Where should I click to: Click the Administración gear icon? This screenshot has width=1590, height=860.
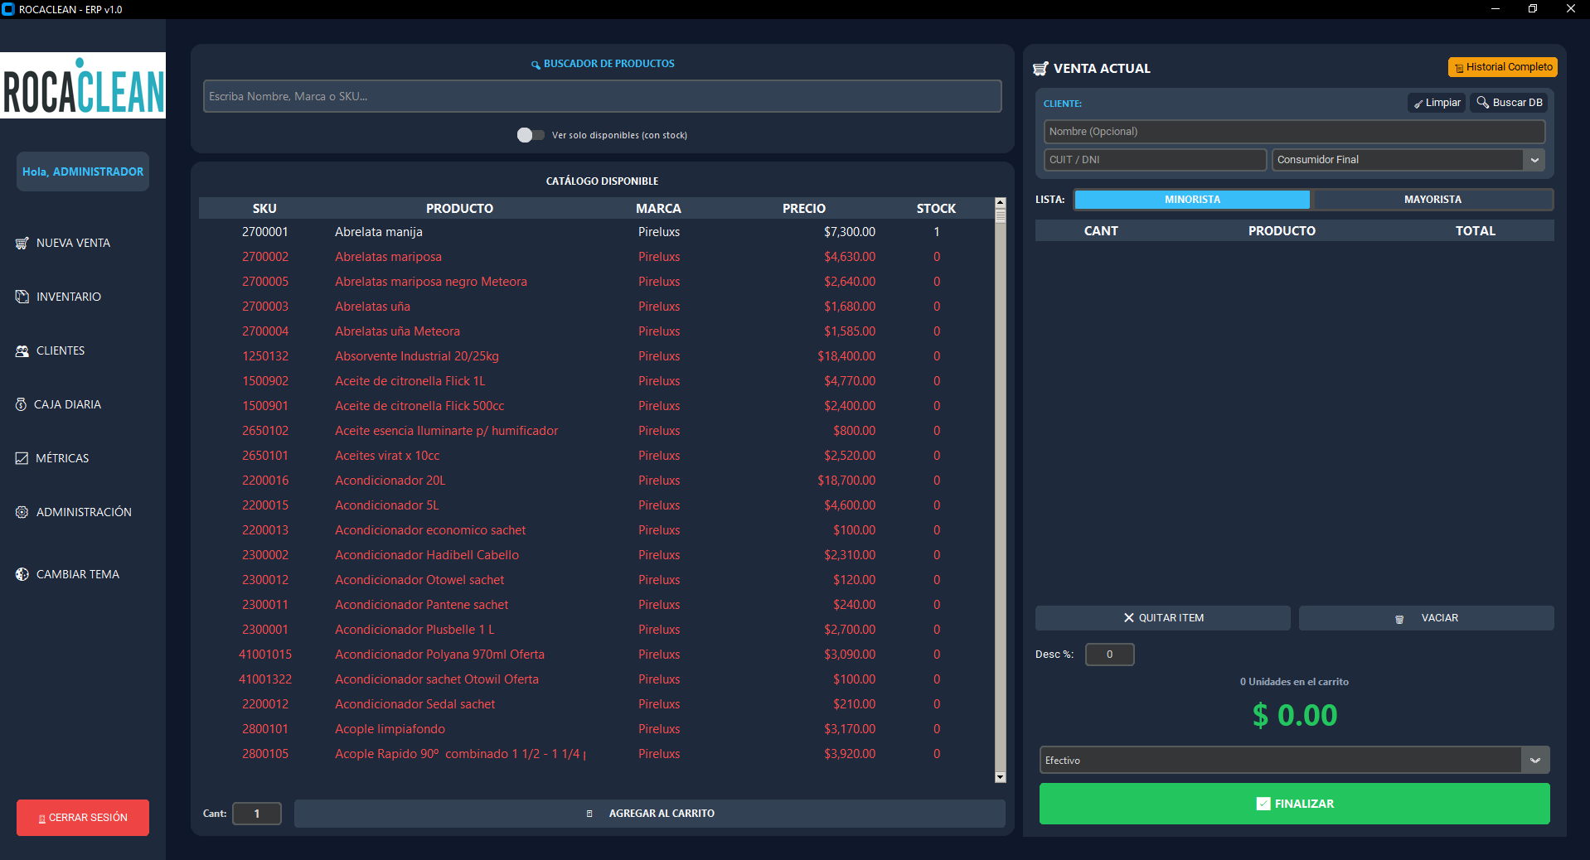point(22,512)
